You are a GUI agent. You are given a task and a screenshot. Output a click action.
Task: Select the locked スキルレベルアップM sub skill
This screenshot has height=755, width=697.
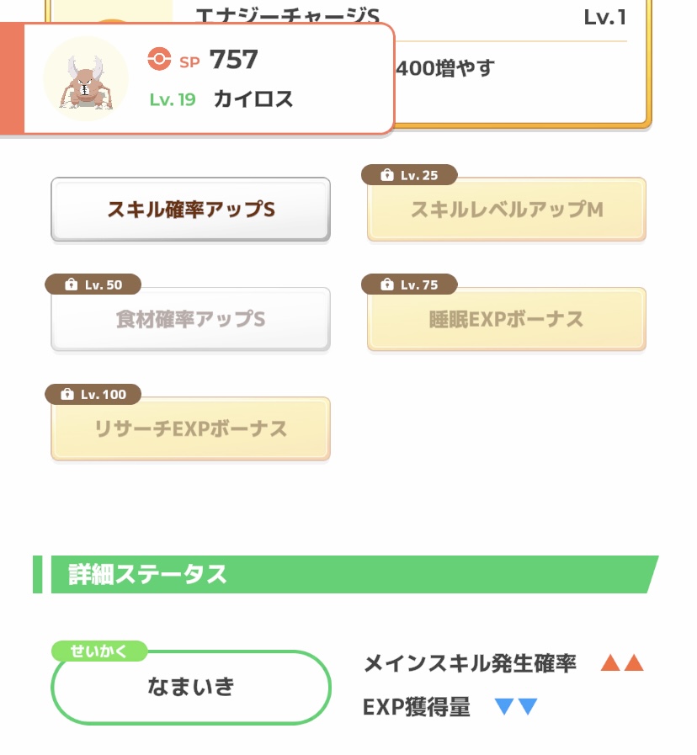tap(507, 210)
